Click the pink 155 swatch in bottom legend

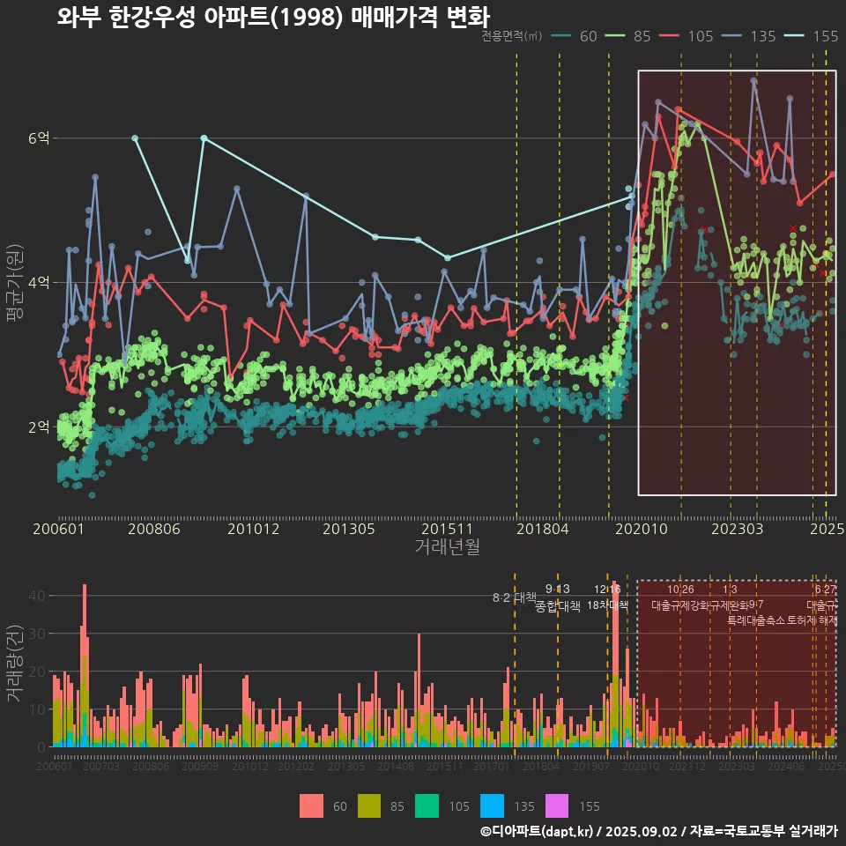pos(557,806)
